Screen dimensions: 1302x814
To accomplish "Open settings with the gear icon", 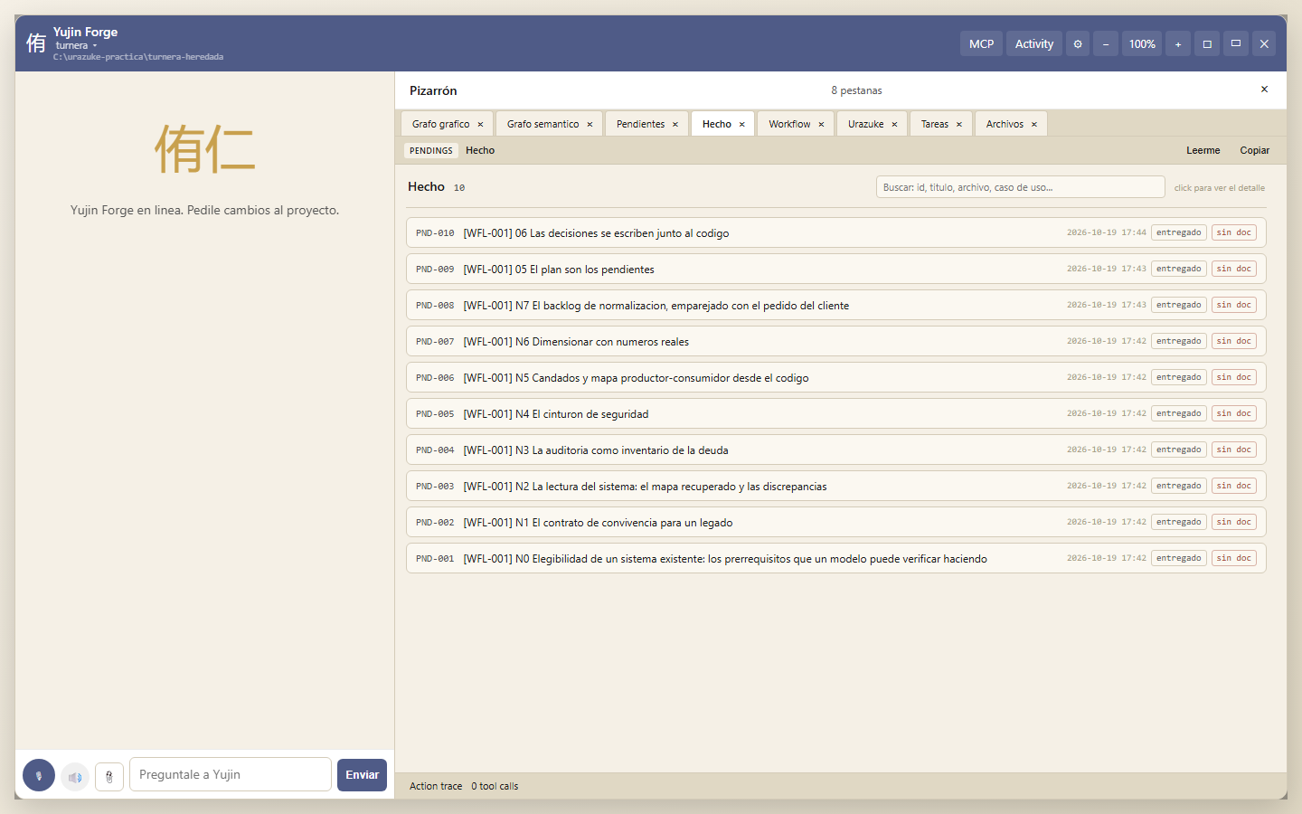I will [1078, 43].
